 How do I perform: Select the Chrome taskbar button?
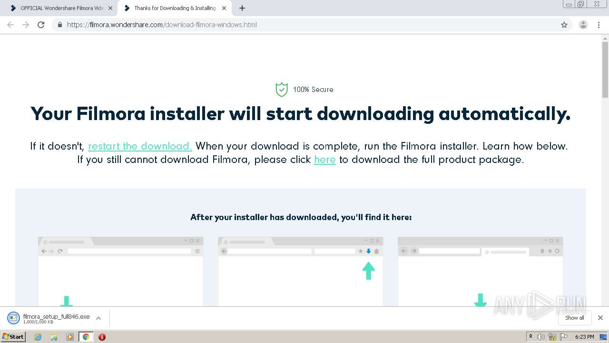pyautogui.click(x=86, y=337)
